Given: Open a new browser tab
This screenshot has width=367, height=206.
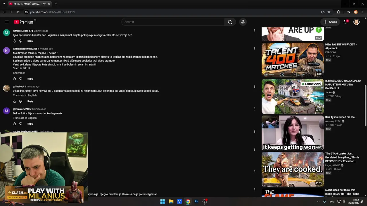Looking at the screenshot, I should point(56,4).
